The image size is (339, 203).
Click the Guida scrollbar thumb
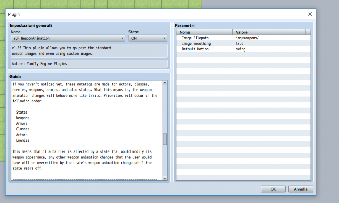coord(165,139)
